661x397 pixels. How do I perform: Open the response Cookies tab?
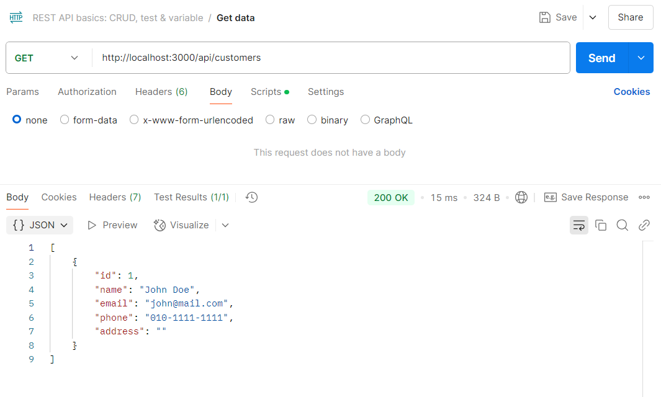coord(59,197)
